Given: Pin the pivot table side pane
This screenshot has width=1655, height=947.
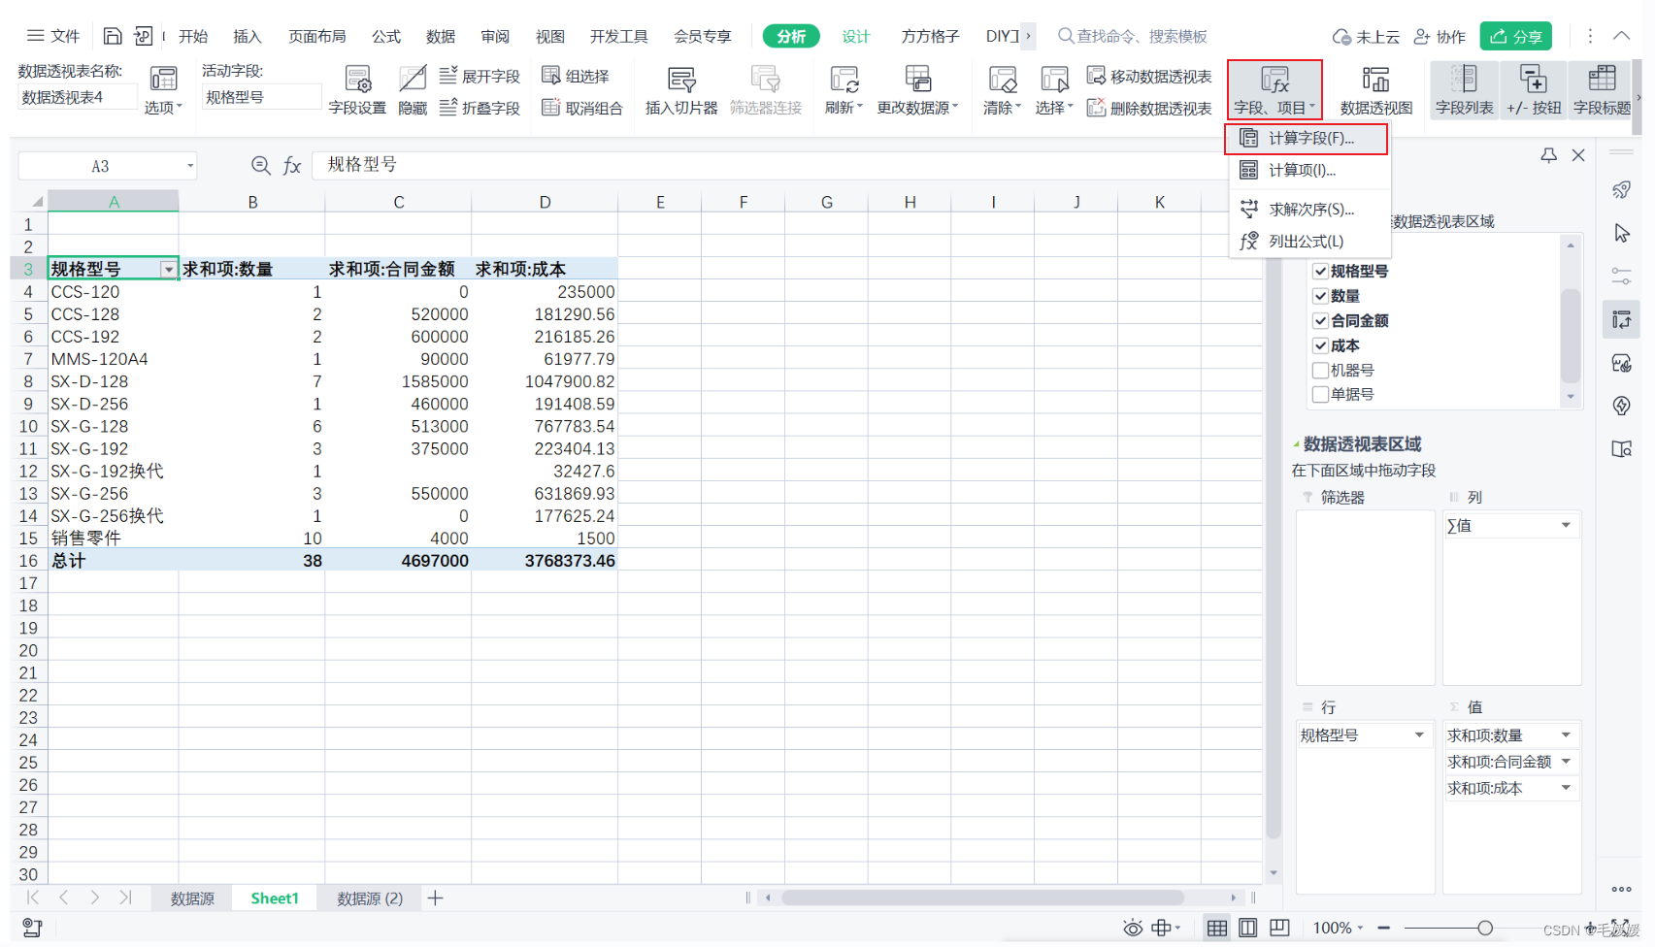Looking at the screenshot, I should tap(1548, 155).
